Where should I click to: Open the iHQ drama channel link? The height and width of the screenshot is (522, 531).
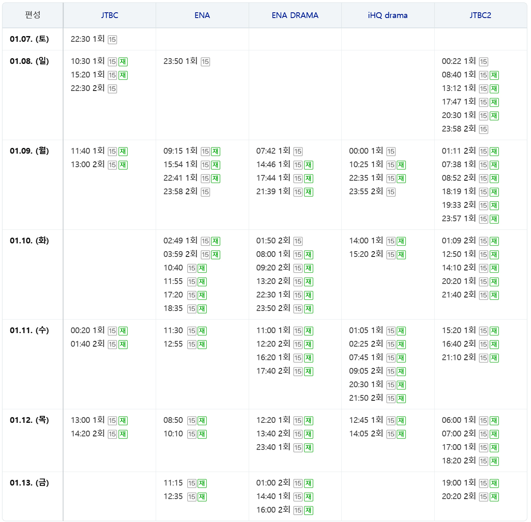(388, 15)
